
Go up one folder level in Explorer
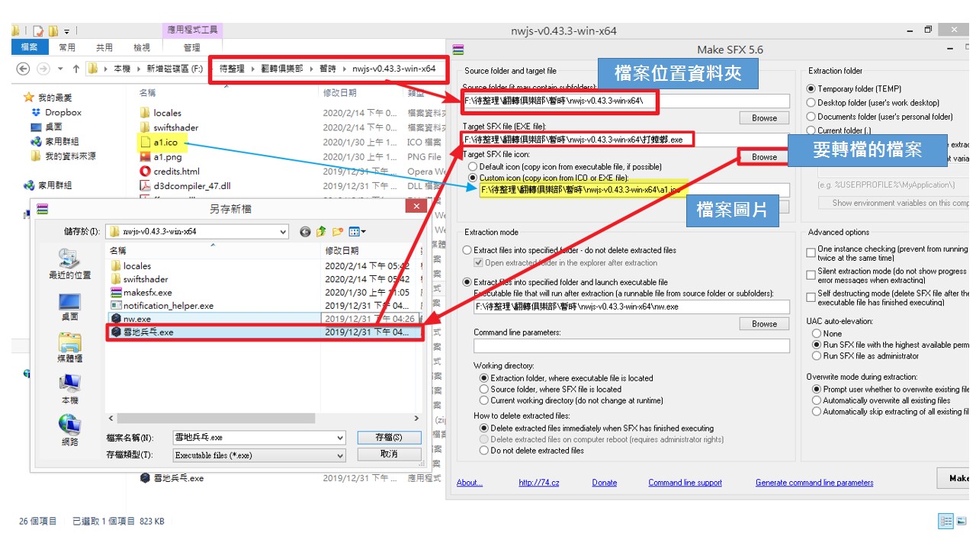pyautogui.click(x=75, y=69)
